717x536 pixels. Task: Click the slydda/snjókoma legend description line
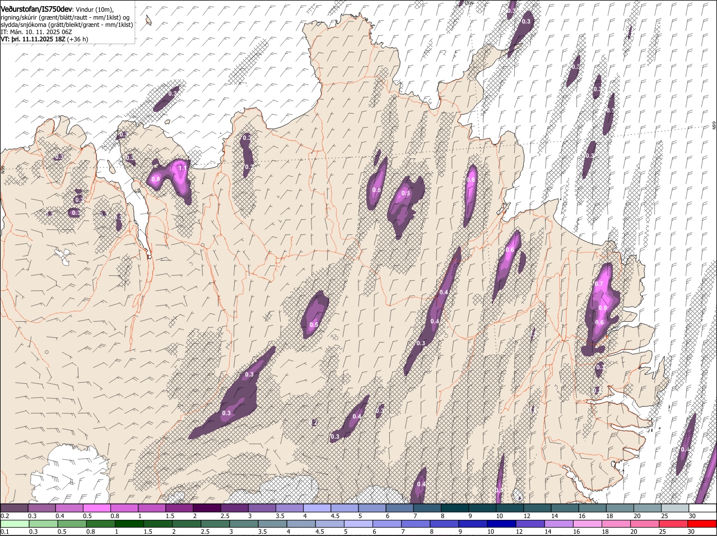coord(67,25)
